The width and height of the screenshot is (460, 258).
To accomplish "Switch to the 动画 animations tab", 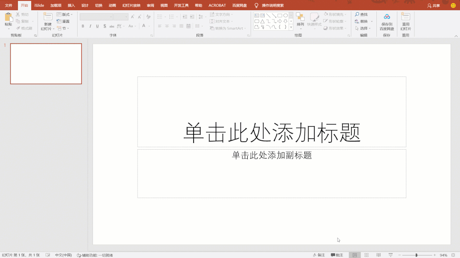I will tap(112, 6).
